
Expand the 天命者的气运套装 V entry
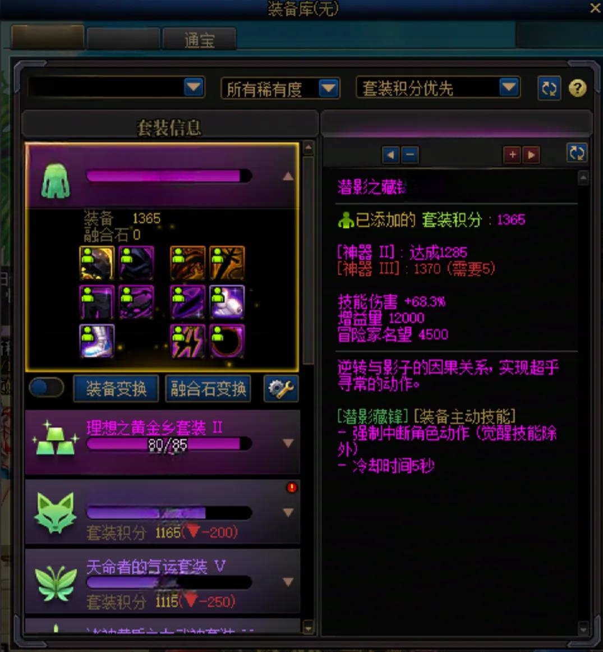[x=288, y=582]
